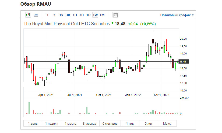Switch interval to 1M monthly

pos(102,15)
